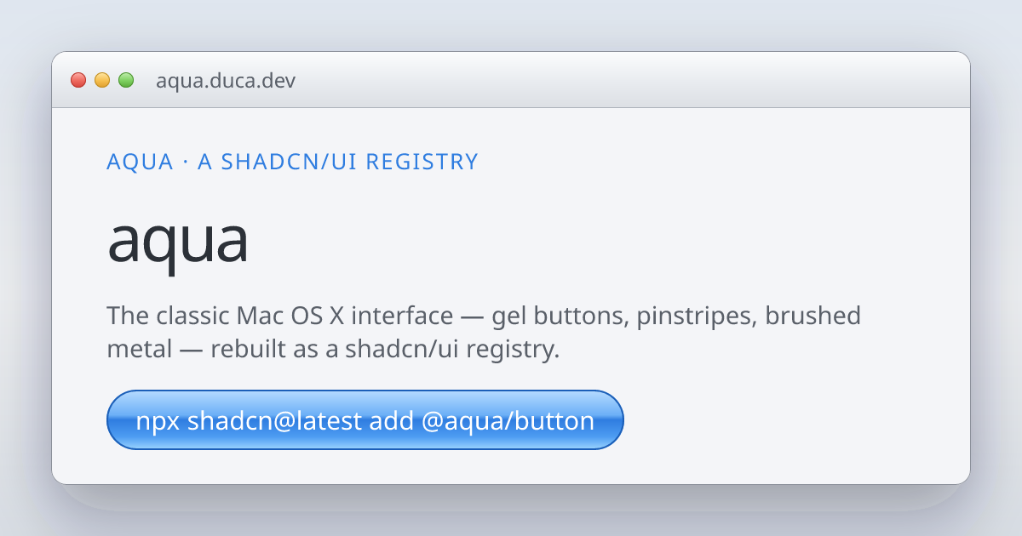1022x536 pixels.
Task: Click '@aqua/button' inside the blue button
Action: [x=508, y=420]
